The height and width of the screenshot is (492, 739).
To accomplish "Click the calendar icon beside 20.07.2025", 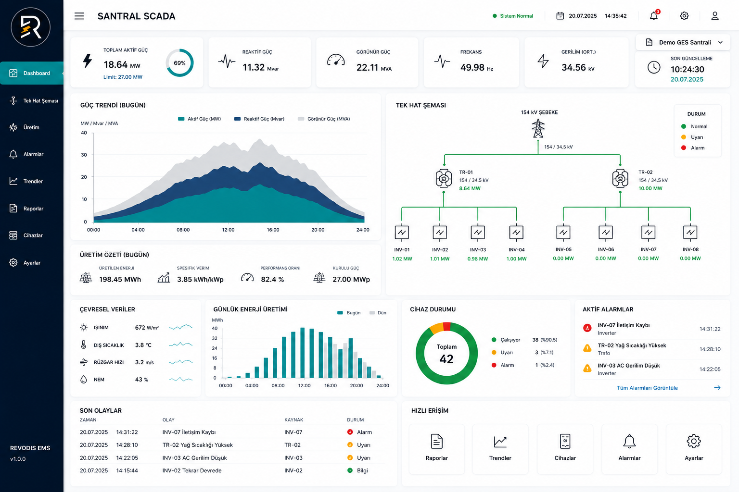I will pyautogui.click(x=560, y=16).
